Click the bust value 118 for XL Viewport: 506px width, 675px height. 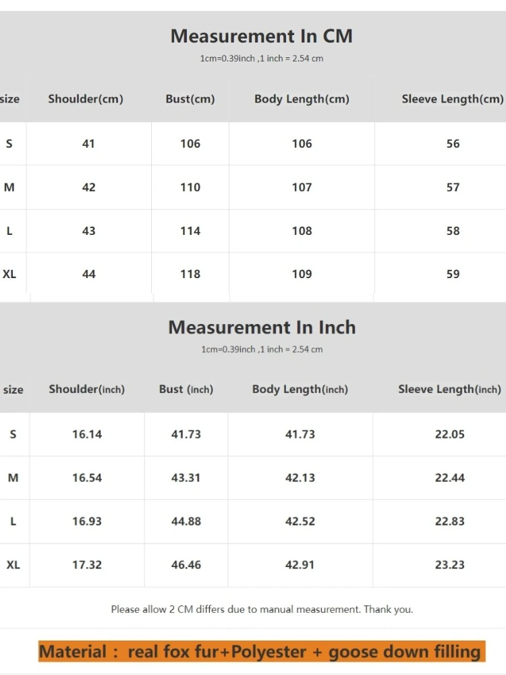190,274
